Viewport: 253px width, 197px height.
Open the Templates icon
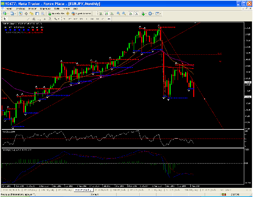(157, 14)
